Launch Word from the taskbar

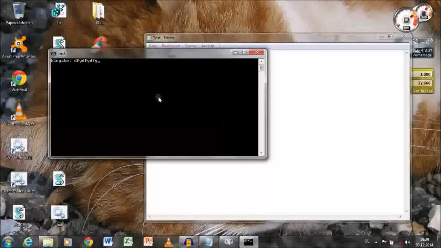(108, 242)
